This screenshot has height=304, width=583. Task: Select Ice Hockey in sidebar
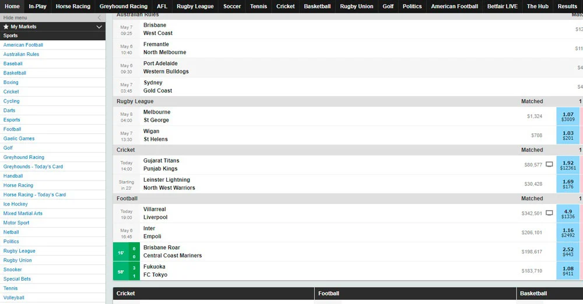(15, 204)
